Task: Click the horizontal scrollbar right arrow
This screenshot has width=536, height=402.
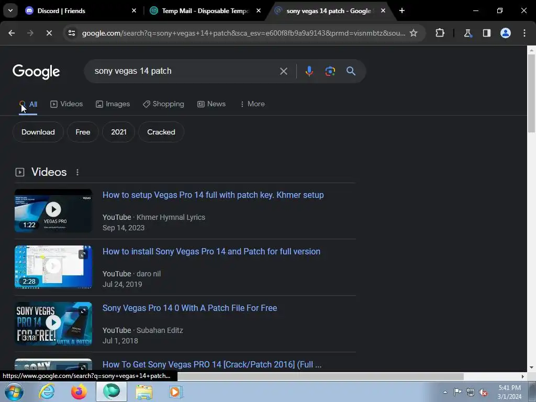Action: coord(523,376)
